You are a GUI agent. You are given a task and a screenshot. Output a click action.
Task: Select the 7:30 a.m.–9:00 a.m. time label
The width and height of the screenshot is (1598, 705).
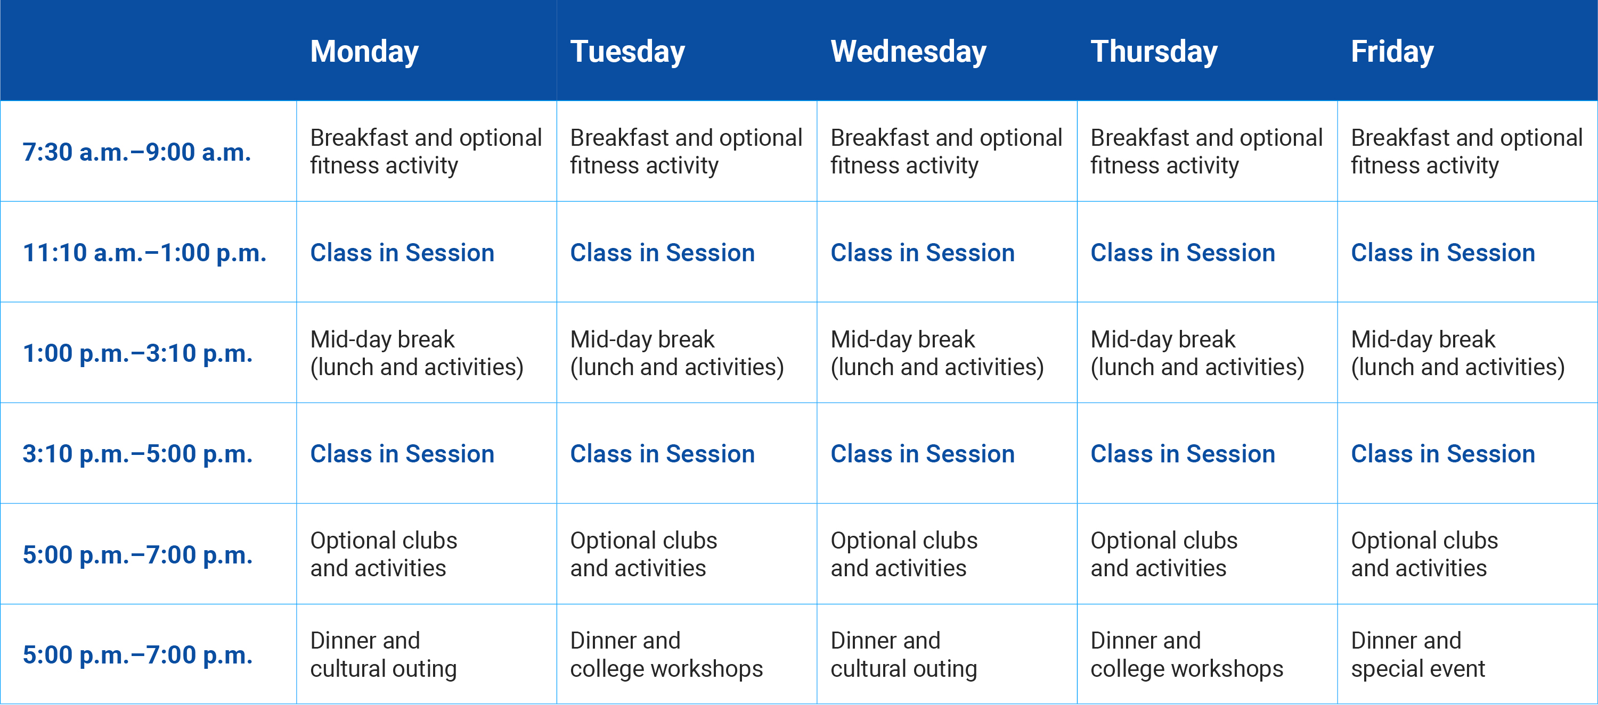(137, 152)
